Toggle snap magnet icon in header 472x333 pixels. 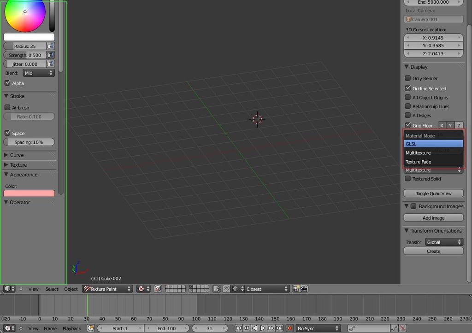[x=226, y=289]
